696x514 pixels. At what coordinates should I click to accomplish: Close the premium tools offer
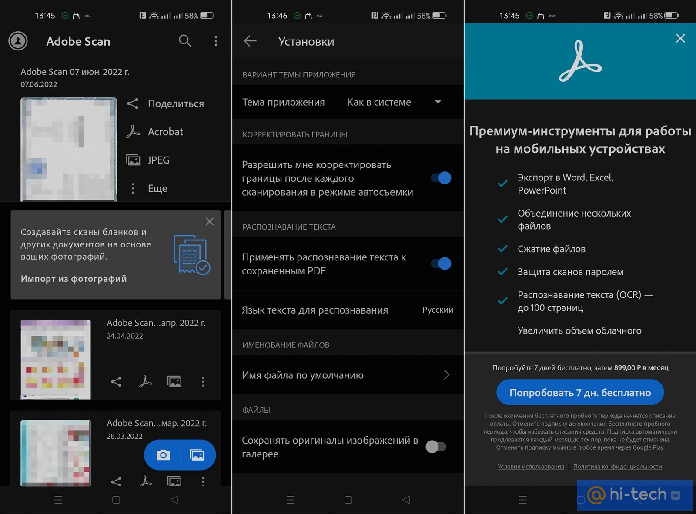pyautogui.click(x=680, y=38)
